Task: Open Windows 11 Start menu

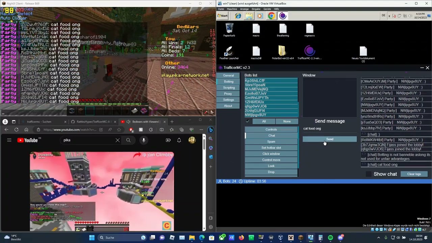Action: (92, 238)
